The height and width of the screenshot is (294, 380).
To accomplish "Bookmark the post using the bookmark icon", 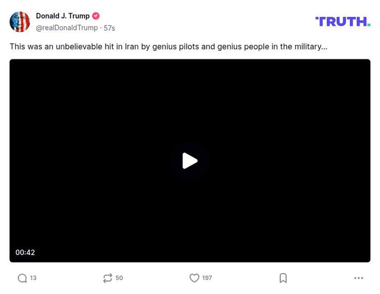I will pyautogui.click(x=283, y=278).
